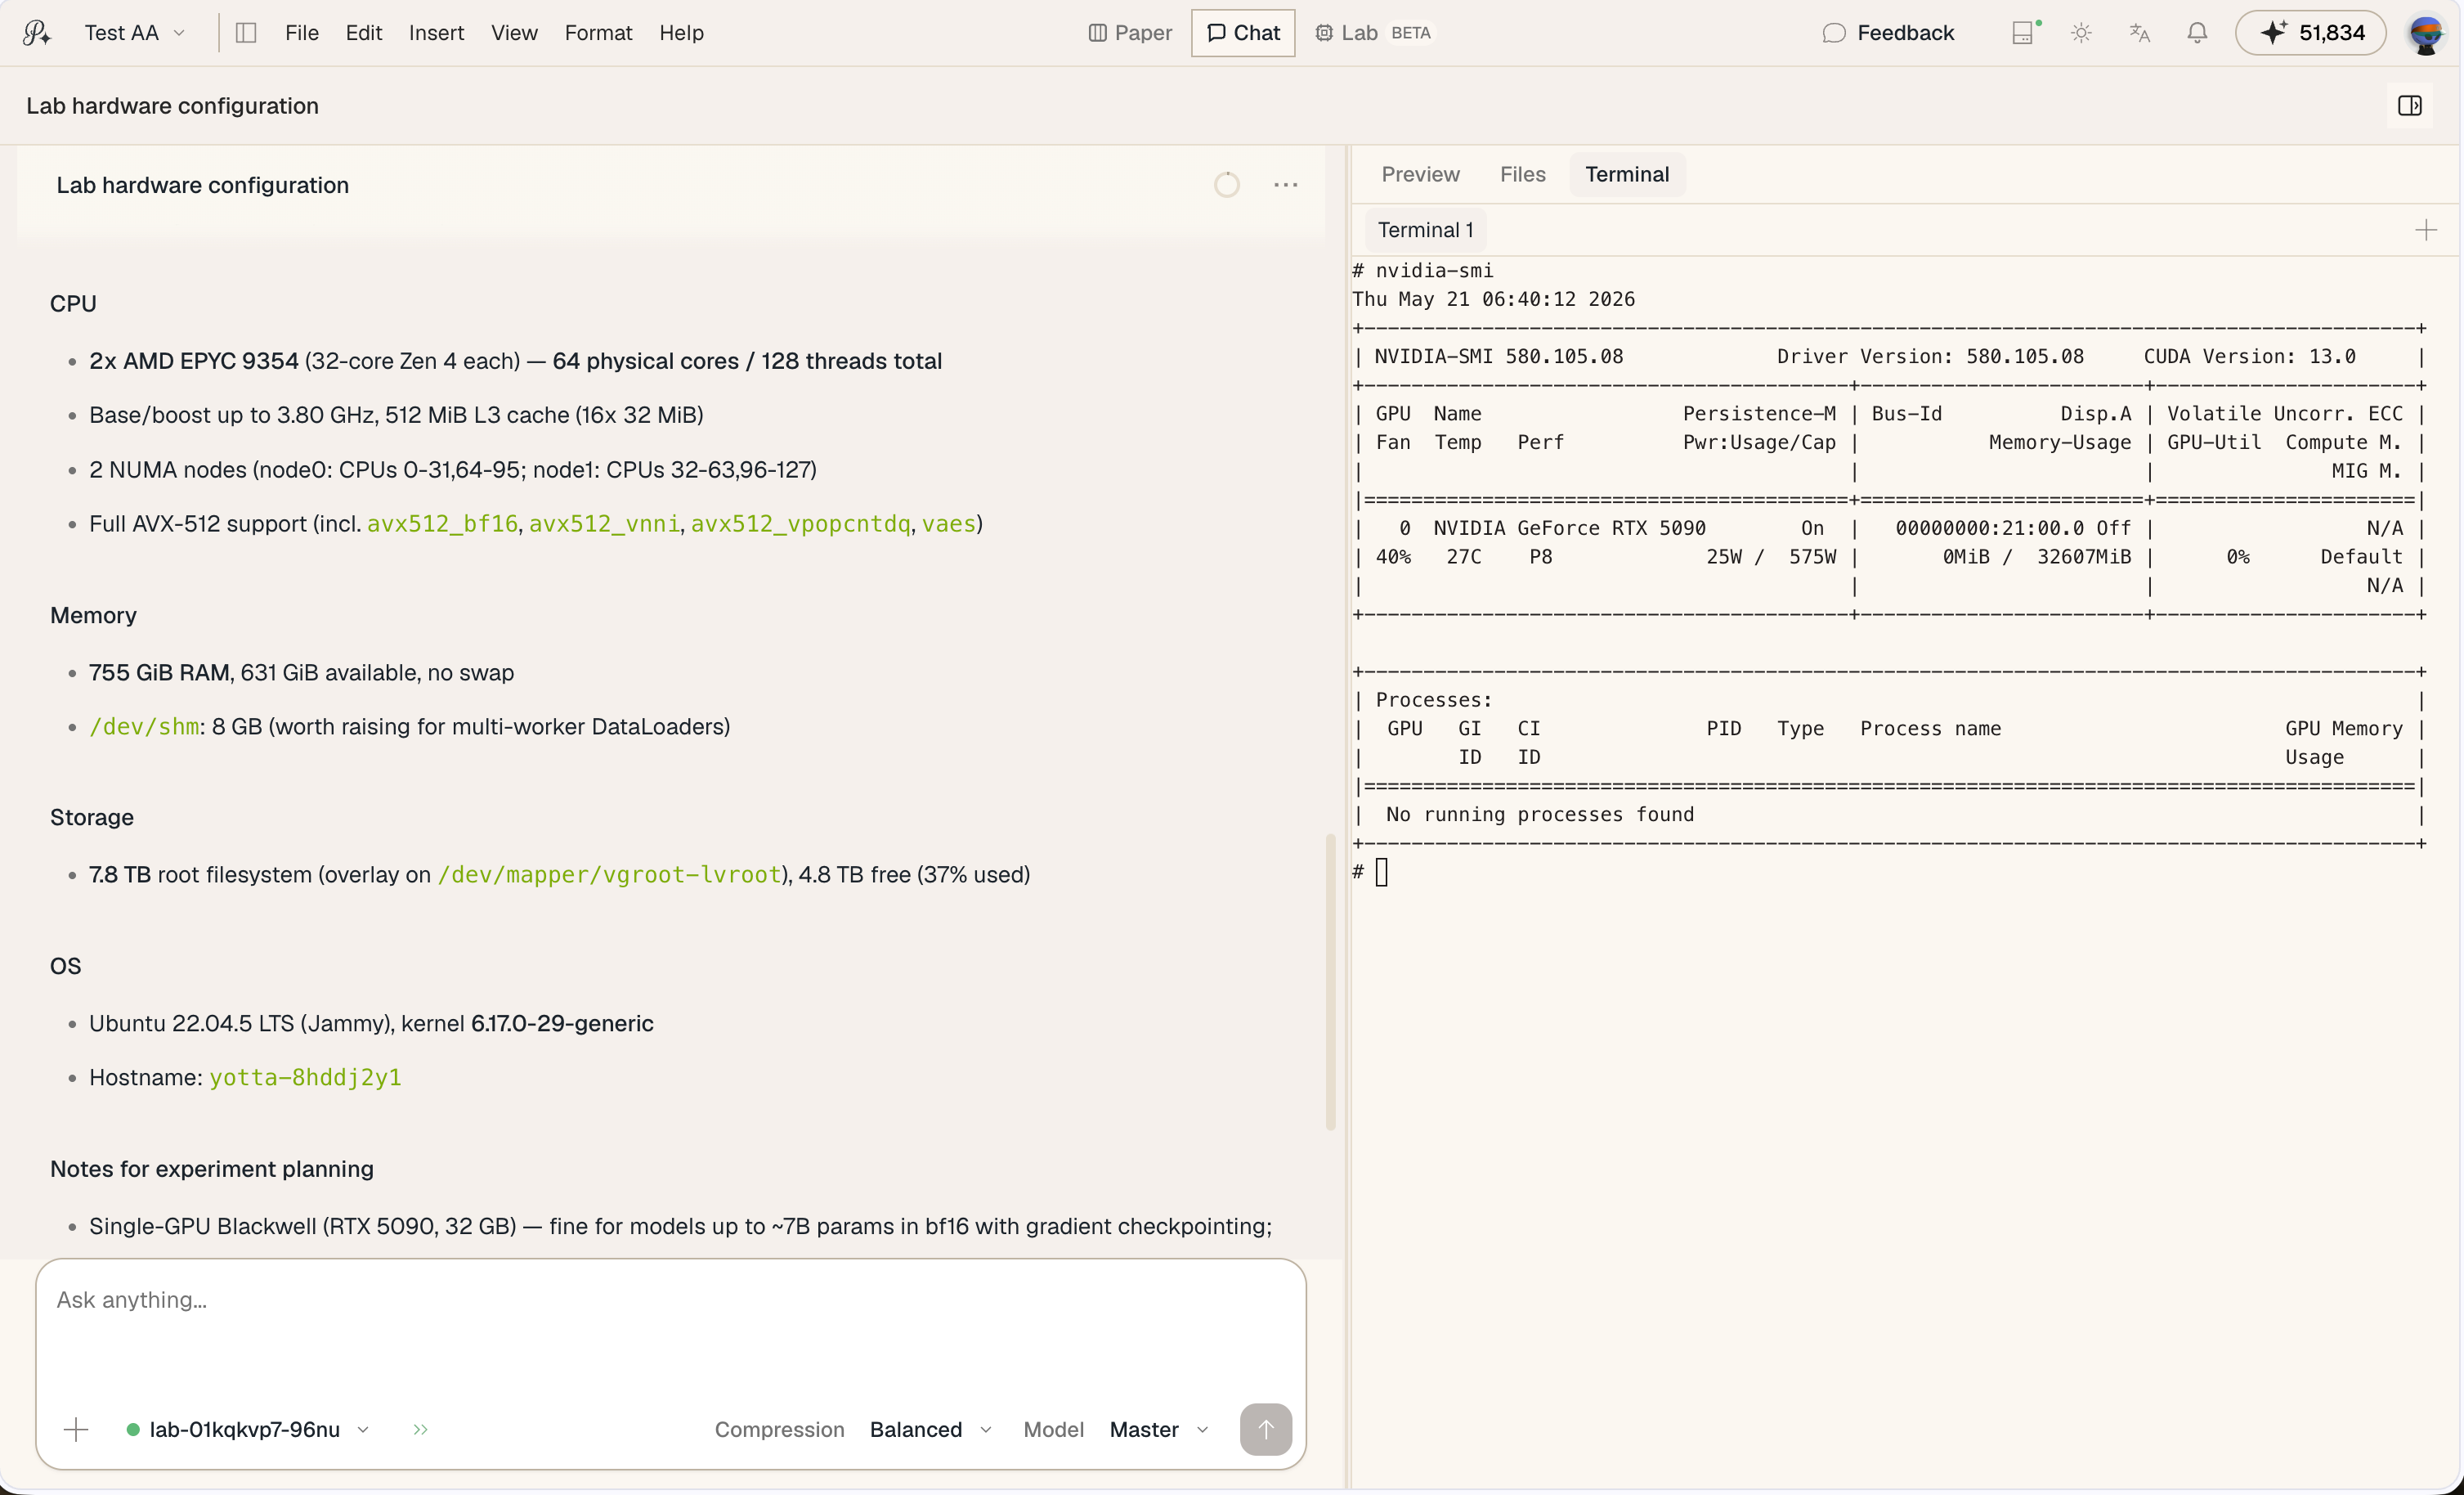Open the Test AA project dropdown
The image size is (2464, 1495).
pos(135,33)
